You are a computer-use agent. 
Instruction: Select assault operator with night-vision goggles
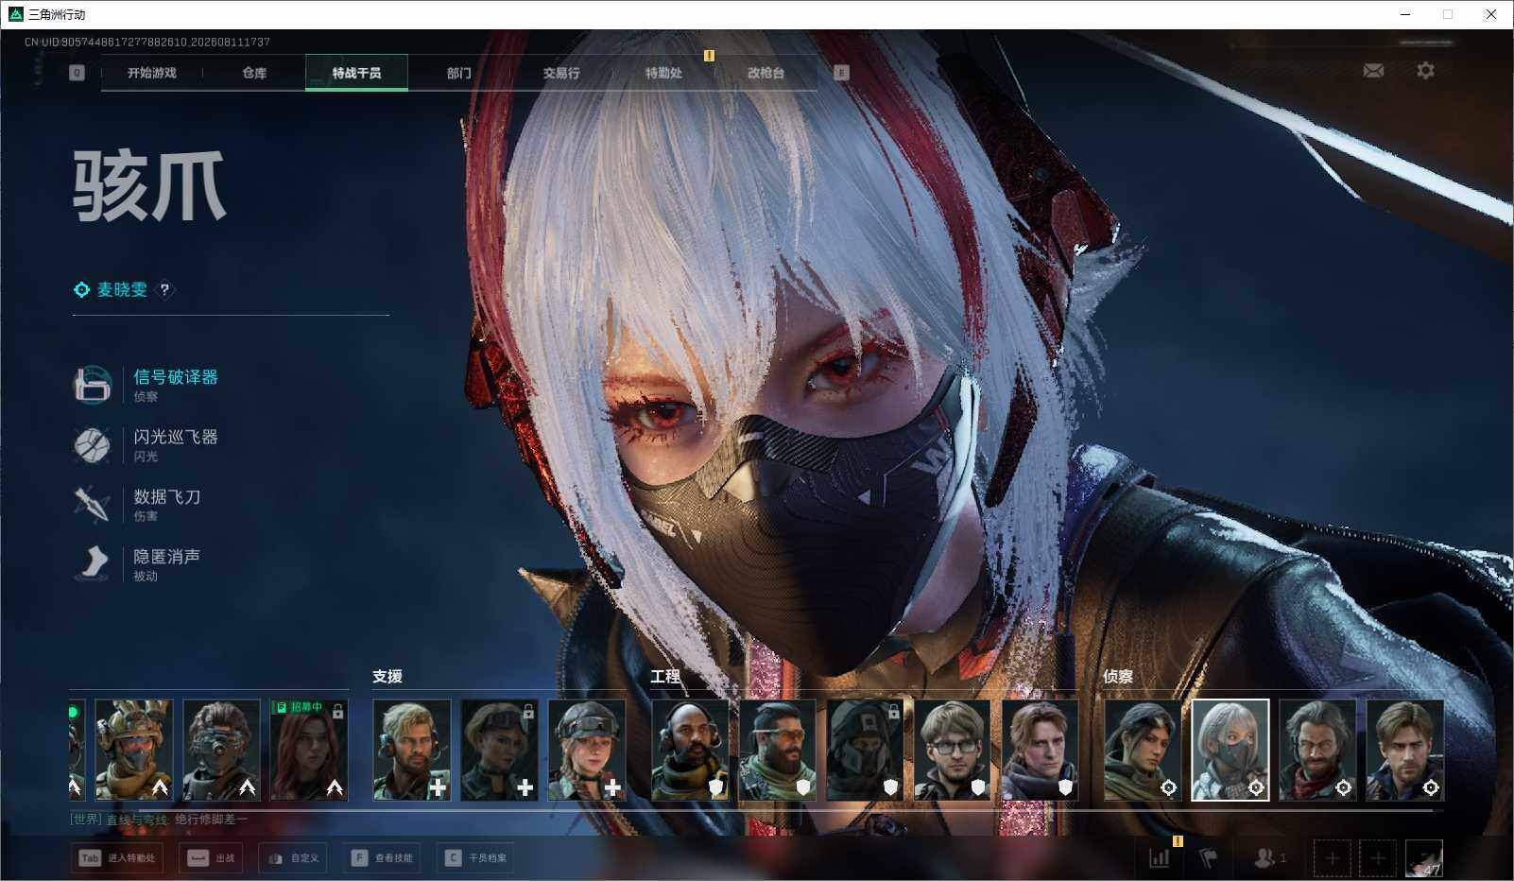pyautogui.click(x=221, y=751)
